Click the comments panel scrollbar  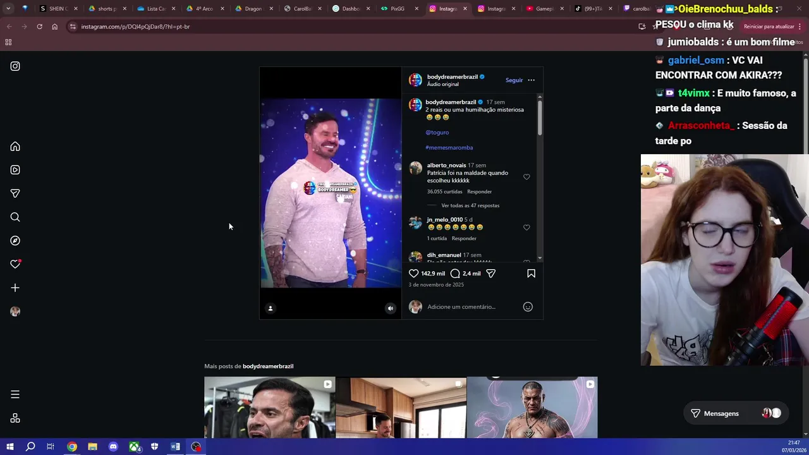tap(539, 118)
